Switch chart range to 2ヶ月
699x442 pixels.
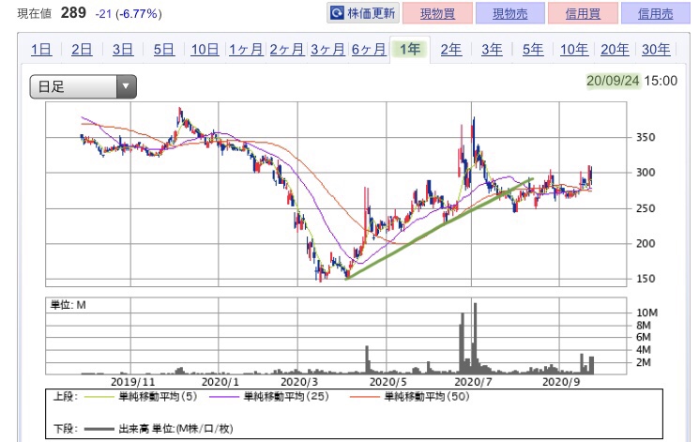pos(287,49)
